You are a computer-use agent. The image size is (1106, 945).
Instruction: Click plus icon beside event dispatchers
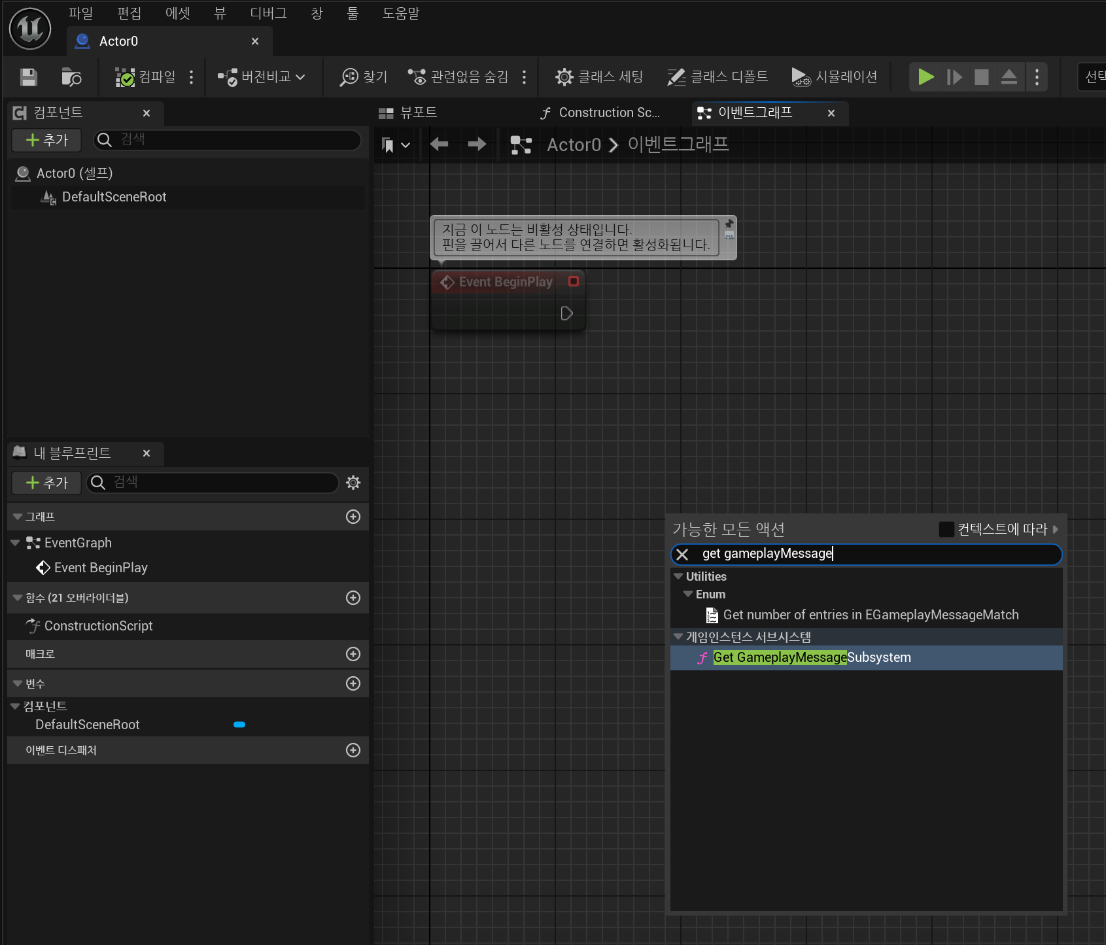353,750
